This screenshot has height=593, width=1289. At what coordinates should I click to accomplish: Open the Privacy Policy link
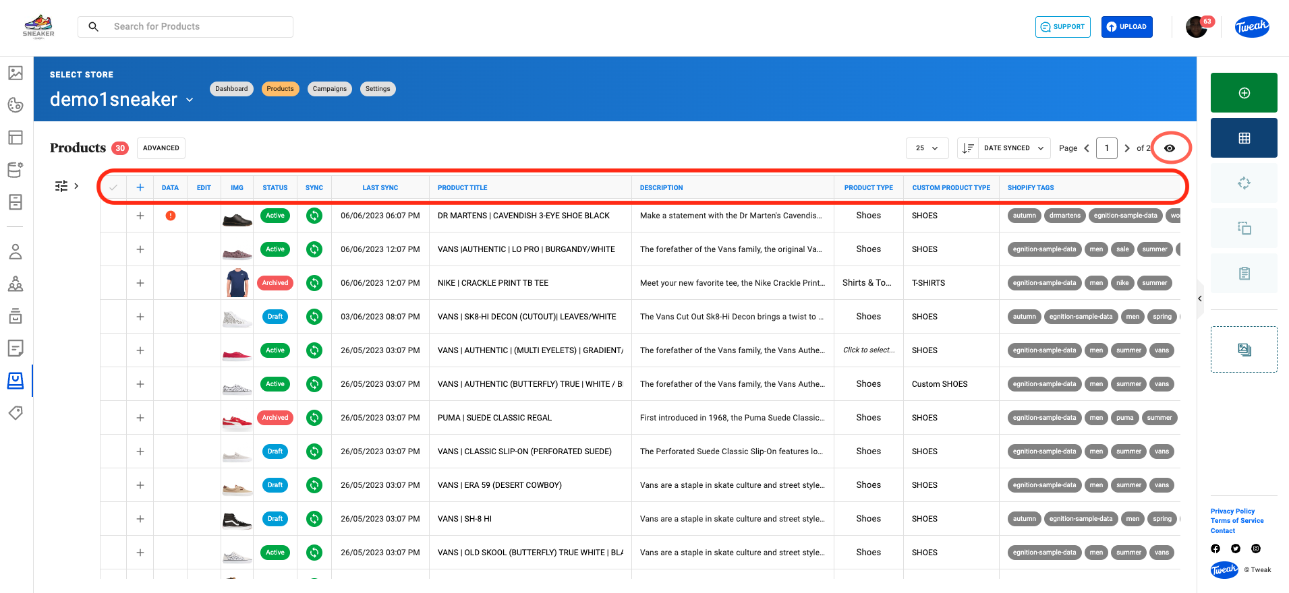1232,511
